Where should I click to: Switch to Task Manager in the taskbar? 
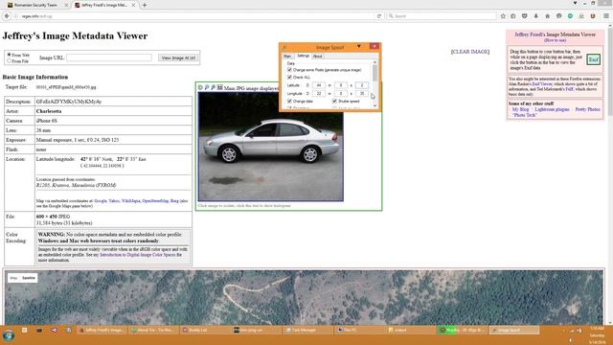307,330
